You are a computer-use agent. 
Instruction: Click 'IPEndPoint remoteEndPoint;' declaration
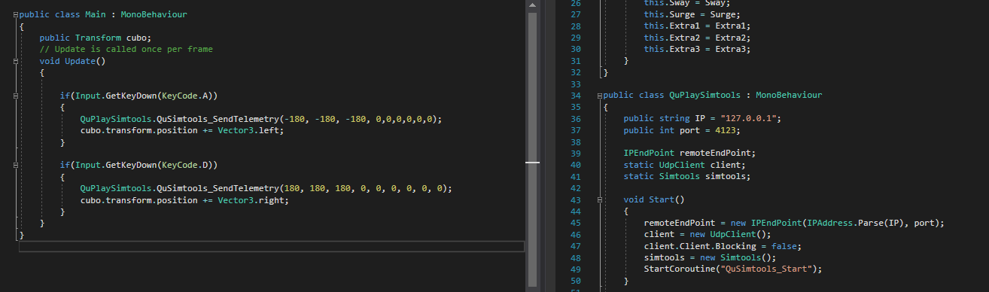(x=689, y=154)
